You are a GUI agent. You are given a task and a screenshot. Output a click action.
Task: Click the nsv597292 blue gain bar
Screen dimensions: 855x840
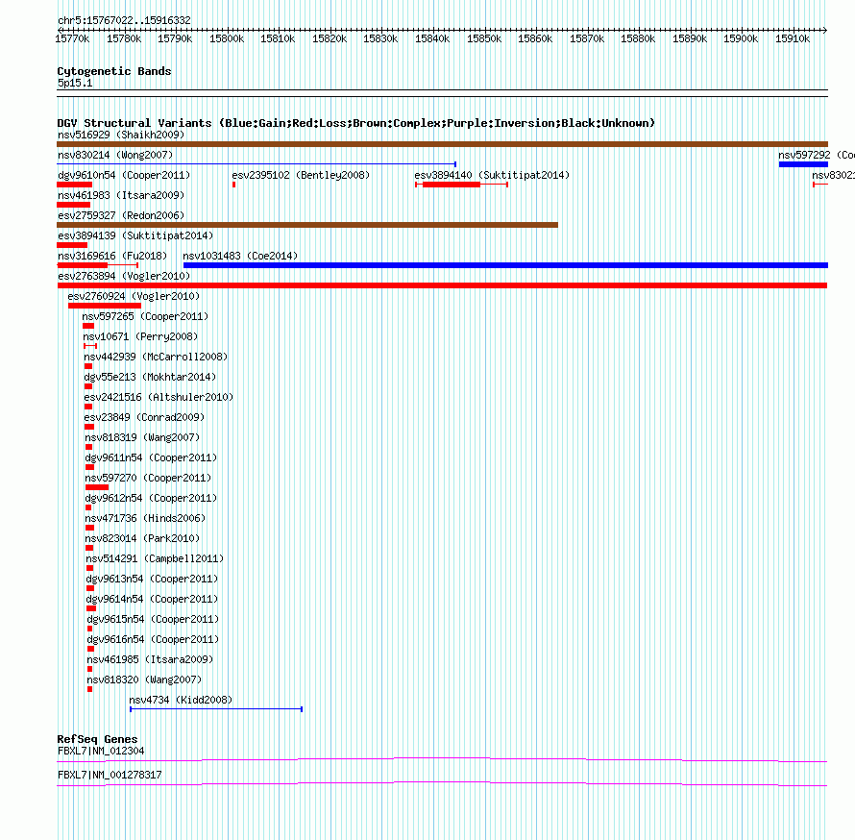803,164
